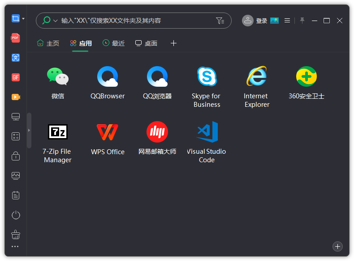Select the 应用 apps tab
Screen dimensions: 354x261
coord(81,43)
